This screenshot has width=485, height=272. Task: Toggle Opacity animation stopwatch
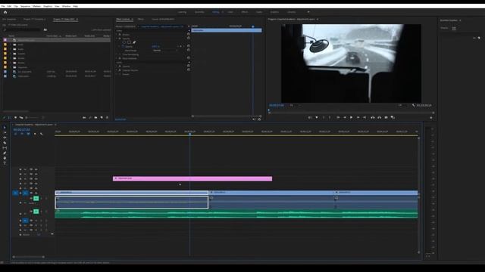123,47
